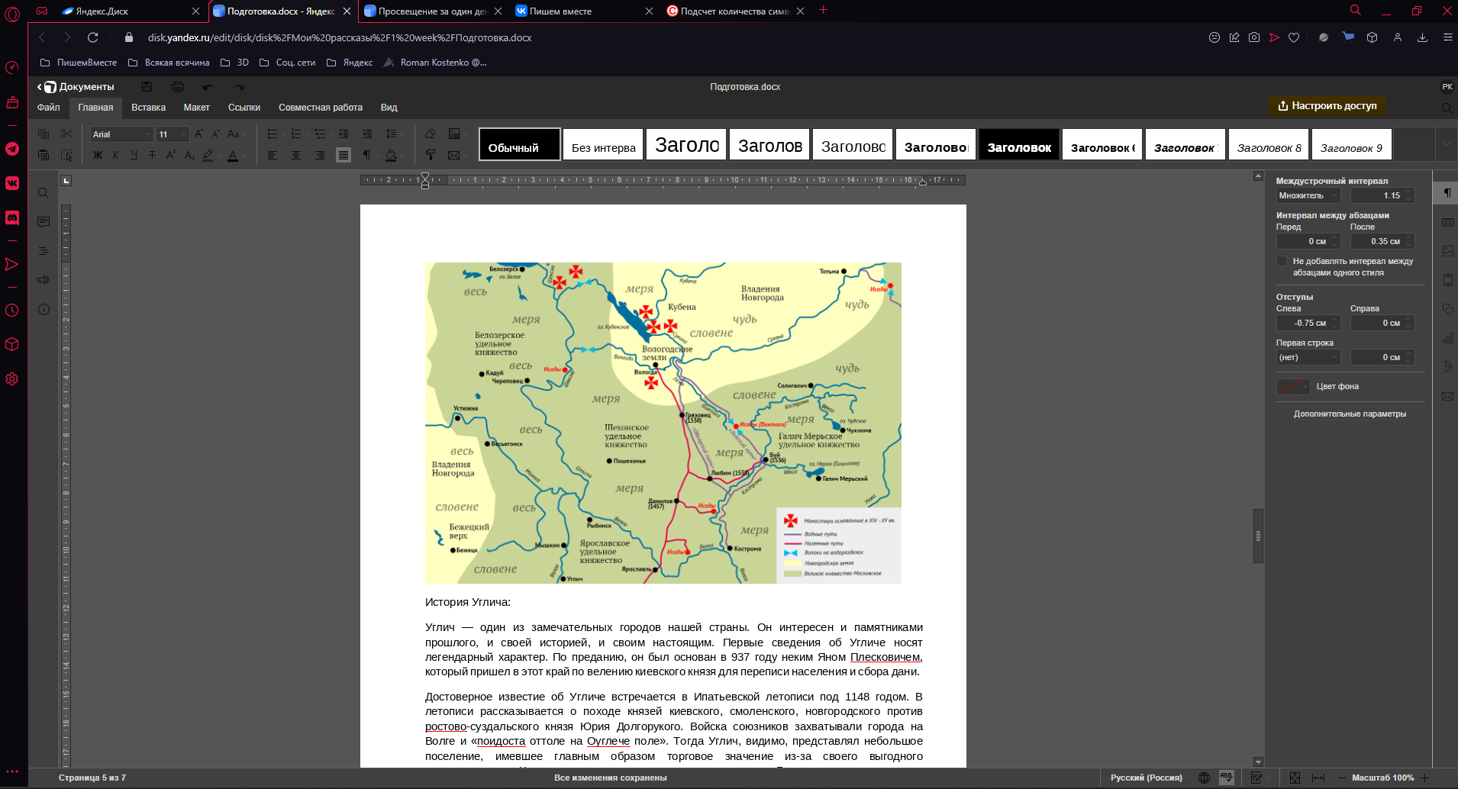Viewport: 1458px width, 789px height.
Task: Click the Undo arrow icon
Action: [208, 87]
